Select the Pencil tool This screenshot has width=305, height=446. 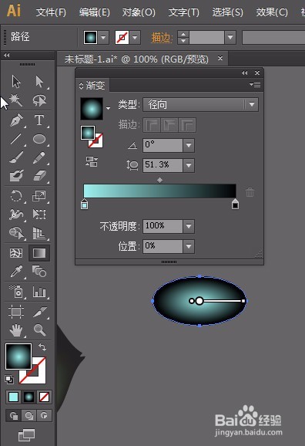(x=39, y=157)
